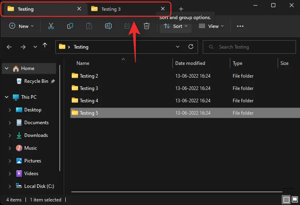Close the Testing tab
This screenshot has height=205, width=300.
click(79, 9)
